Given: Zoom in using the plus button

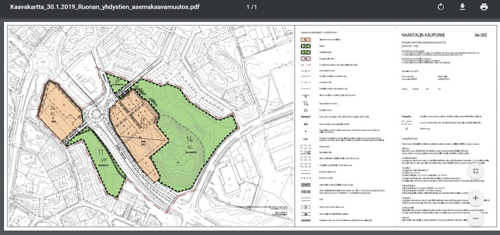Looking at the screenshot, I should [x=475, y=198].
